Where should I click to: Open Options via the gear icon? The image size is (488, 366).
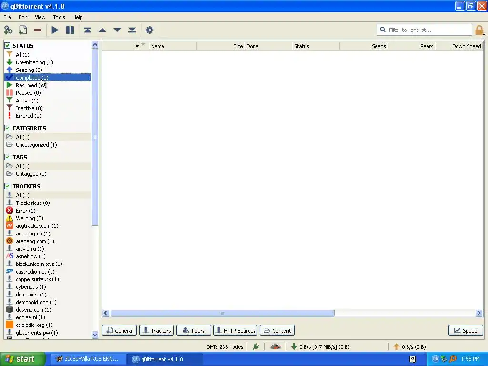coord(149,30)
